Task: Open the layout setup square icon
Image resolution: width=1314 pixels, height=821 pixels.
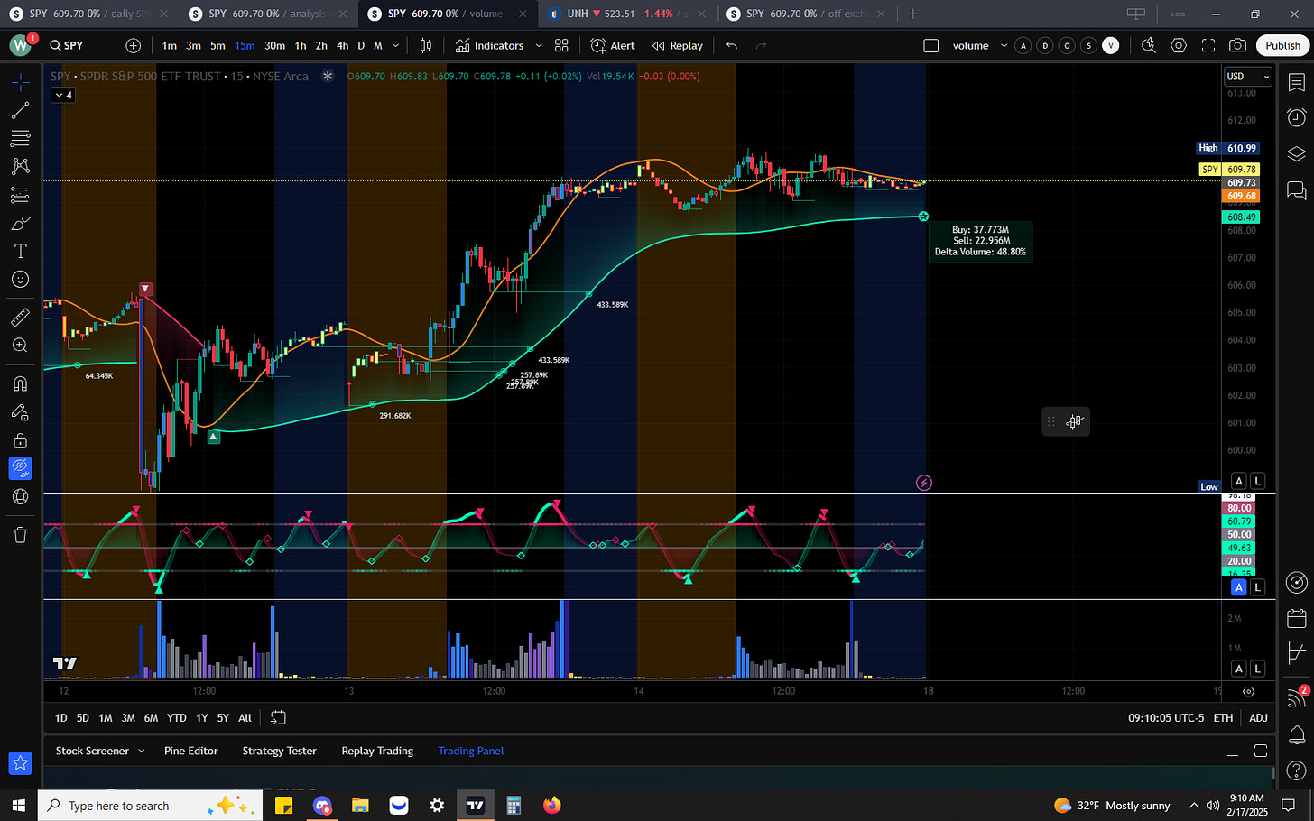Action: tap(931, 45)
